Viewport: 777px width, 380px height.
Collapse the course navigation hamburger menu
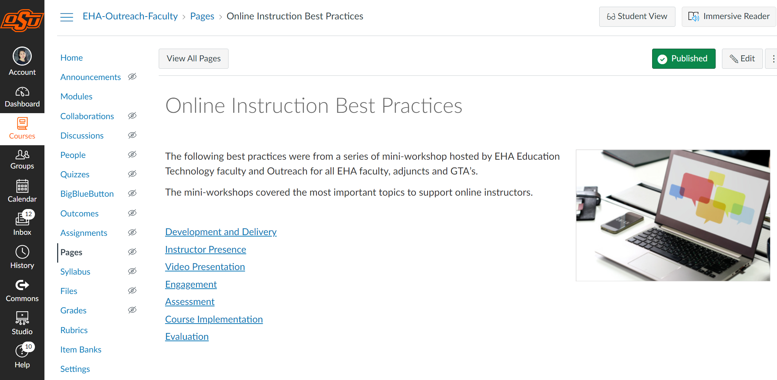pos(67,17)
